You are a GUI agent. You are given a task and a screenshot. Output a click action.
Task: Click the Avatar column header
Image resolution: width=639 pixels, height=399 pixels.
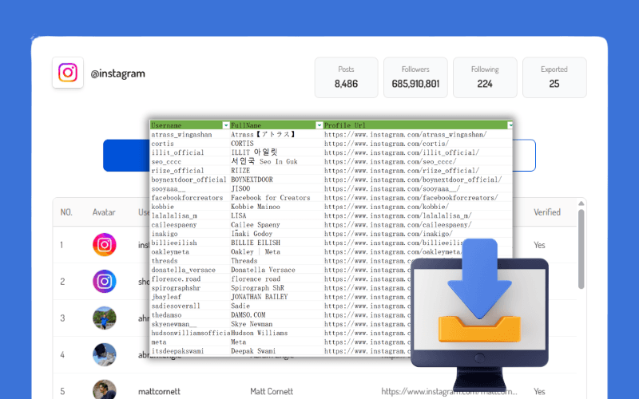click(x=104, y=212)
